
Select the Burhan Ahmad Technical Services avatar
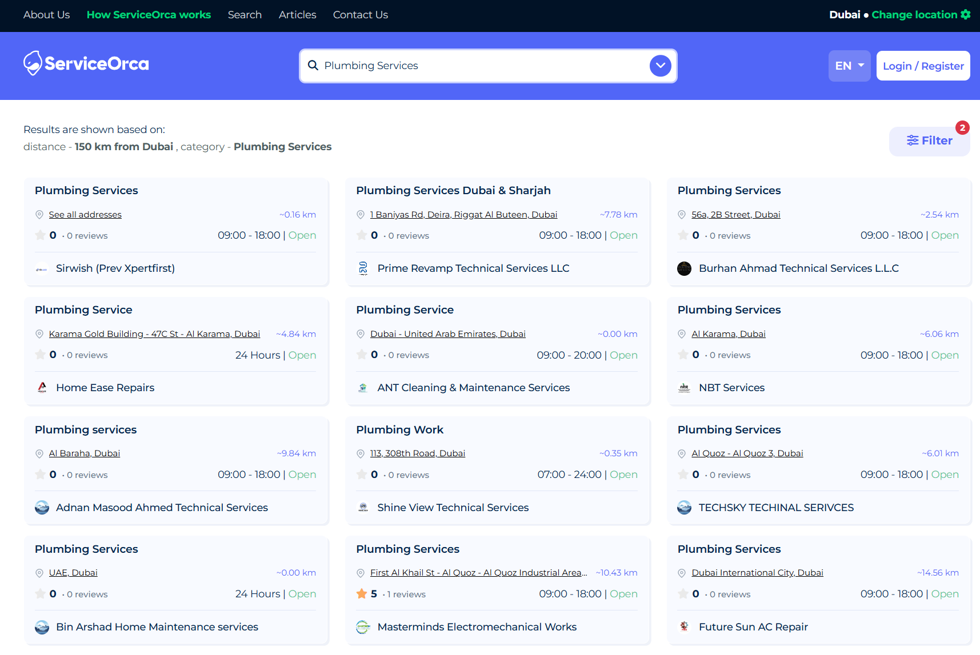684,268
